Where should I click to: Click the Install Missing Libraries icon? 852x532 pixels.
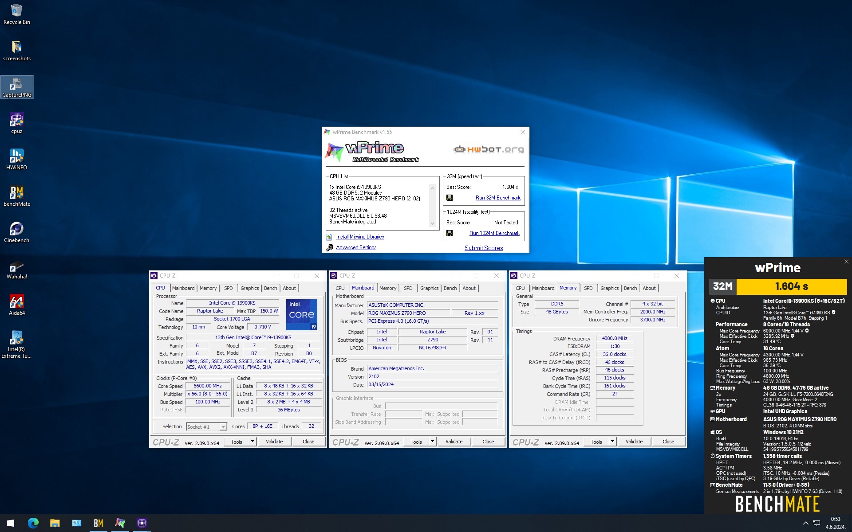(x=329, y=237)
